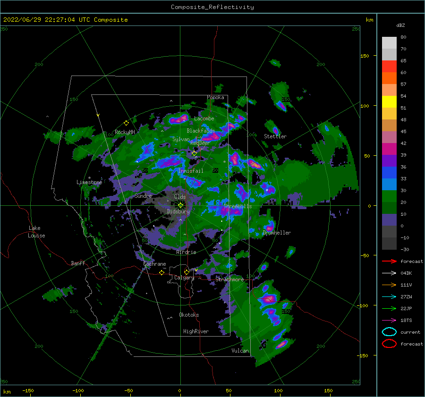Click the Strathmore label
425x397 pixels.
tap(229, 279)
